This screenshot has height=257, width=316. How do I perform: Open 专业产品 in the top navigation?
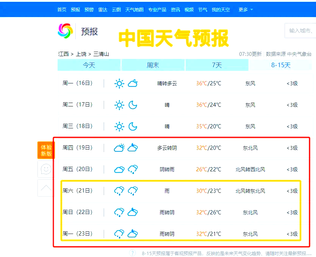pyautogui.click(x=157, y=10)
